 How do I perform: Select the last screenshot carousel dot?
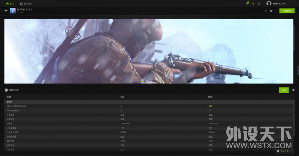coord(156,82)
